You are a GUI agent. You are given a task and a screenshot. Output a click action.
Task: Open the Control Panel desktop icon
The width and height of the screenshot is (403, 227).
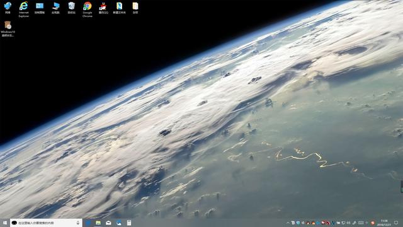click(40, 8)
